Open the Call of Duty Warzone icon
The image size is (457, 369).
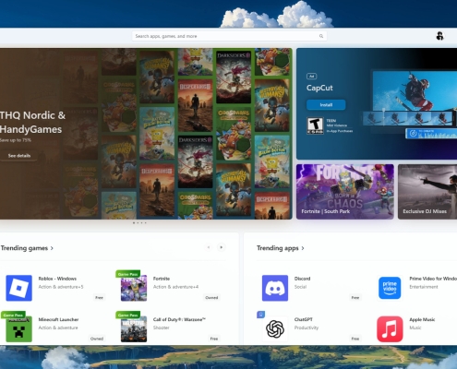(x=134, y=329)
